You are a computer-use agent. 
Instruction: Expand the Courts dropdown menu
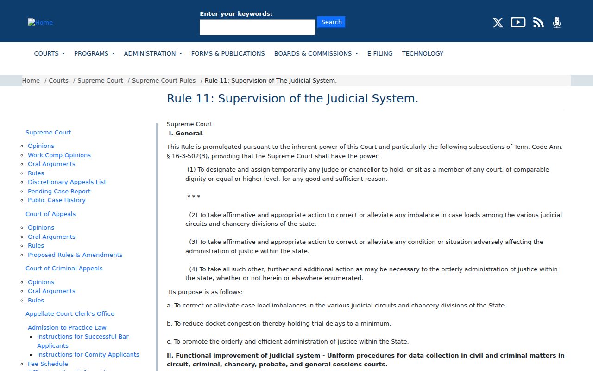(x=50, y=54)
